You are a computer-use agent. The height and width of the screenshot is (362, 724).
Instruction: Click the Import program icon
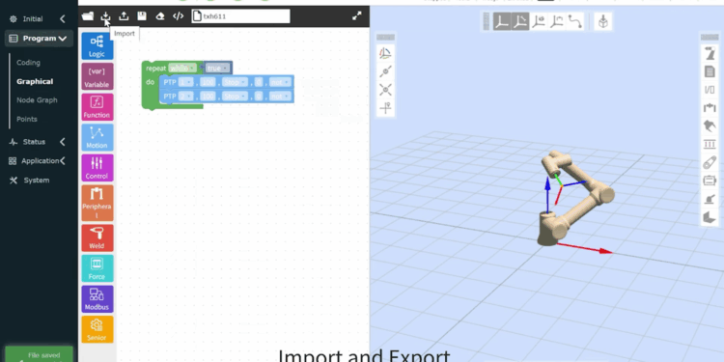tap(106, 16)
